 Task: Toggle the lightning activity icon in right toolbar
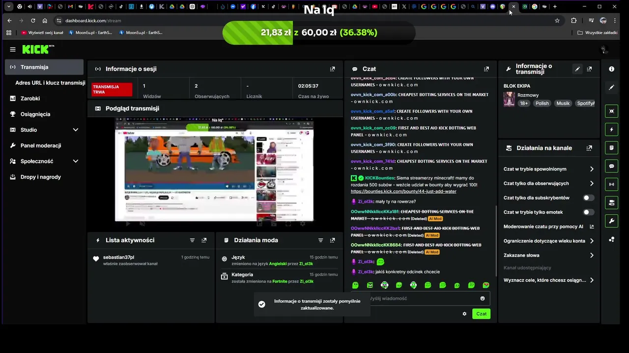[x=611, y=130]
